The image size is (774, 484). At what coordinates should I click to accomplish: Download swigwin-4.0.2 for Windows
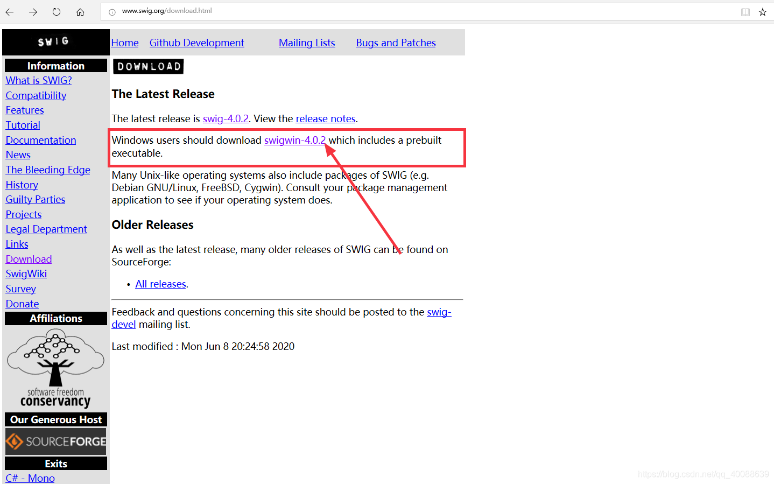[x=295, y=140]
